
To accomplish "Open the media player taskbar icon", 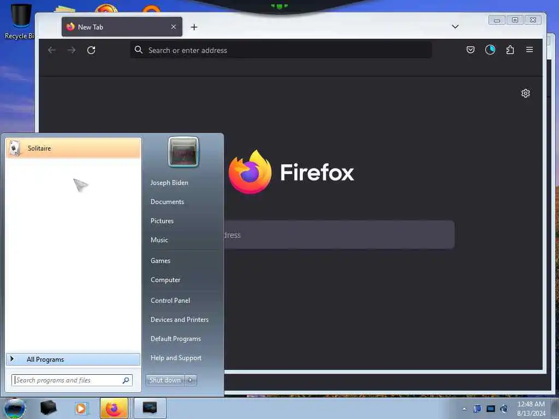I will [x=81, y=408].
